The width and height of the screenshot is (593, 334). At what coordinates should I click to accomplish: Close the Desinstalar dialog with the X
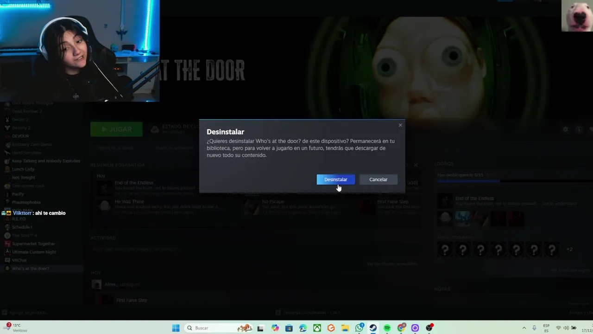[400, 125]
